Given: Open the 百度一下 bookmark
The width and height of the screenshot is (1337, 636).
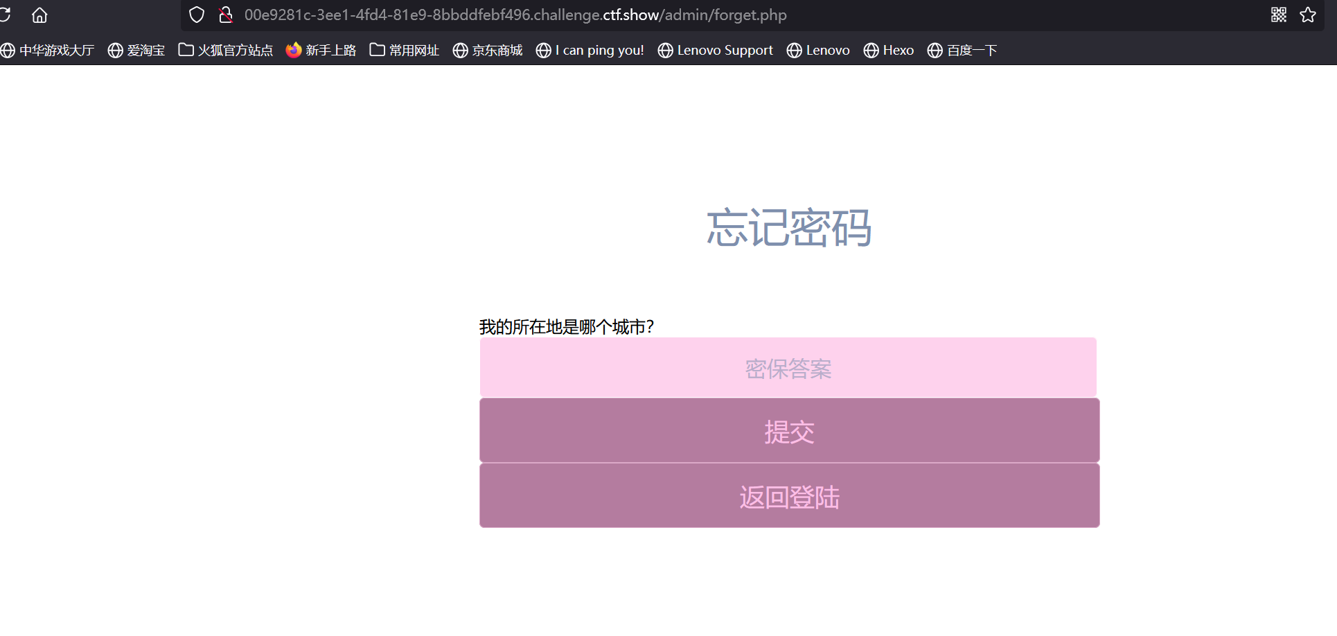Looking at the screenshot, I should tap(962, 50).
